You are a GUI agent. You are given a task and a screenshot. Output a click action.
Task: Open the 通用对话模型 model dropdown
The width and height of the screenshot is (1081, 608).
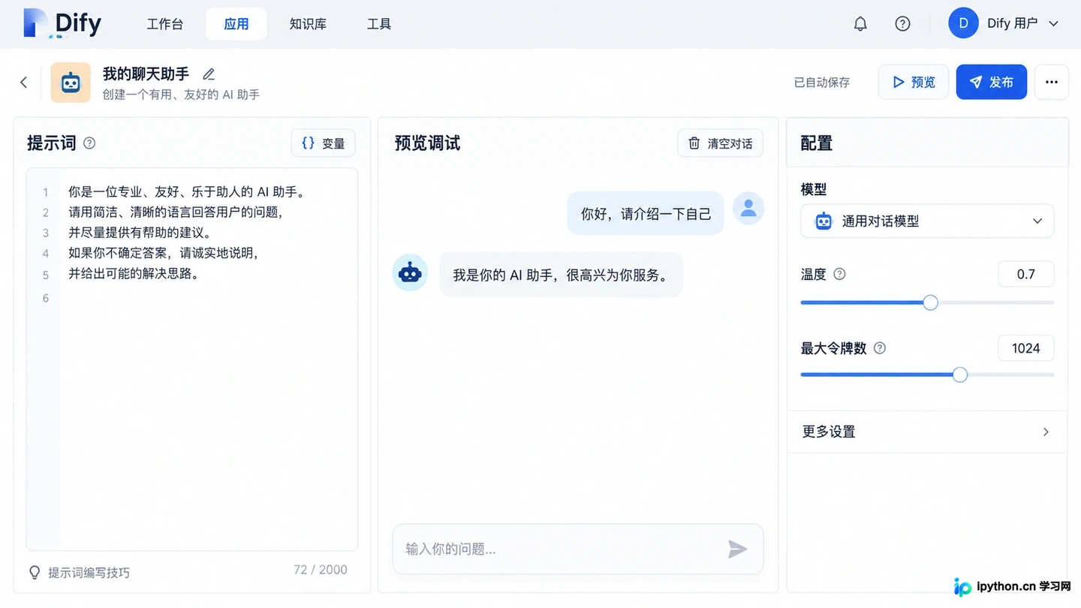[927, 221]
